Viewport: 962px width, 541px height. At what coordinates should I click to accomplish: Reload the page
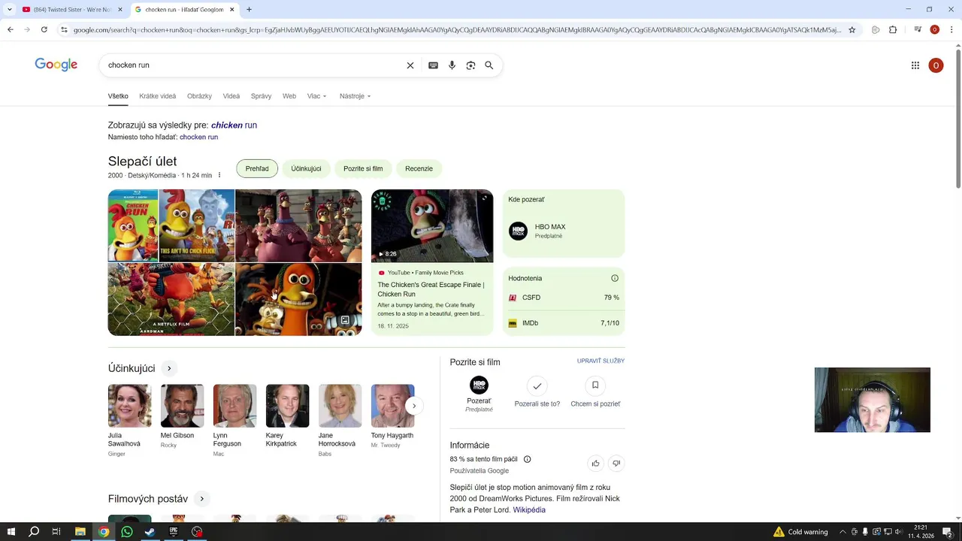pyautogui.click(x=44, y=29)
